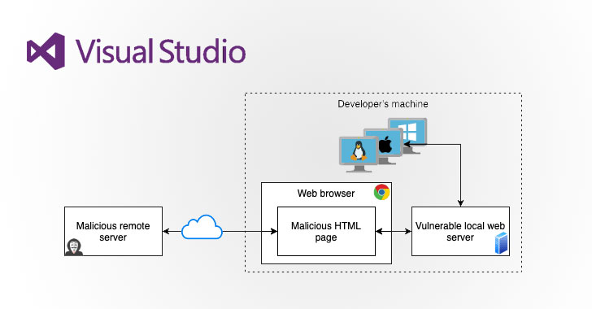Click the Chrome browser icon
Screen dimensions: 592x309
pyautogui.click(x=381, y=192)
